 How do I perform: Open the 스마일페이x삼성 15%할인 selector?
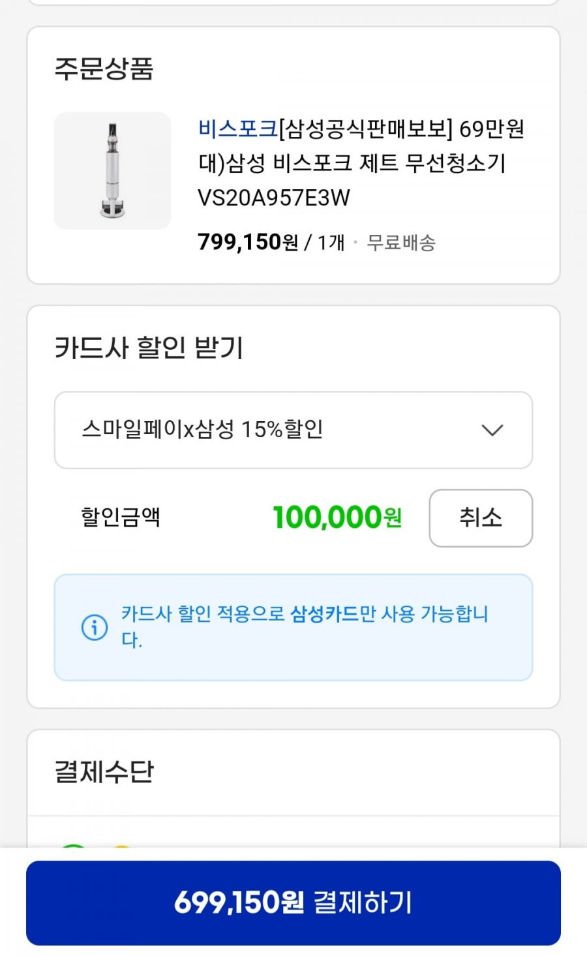coord(293,430)
